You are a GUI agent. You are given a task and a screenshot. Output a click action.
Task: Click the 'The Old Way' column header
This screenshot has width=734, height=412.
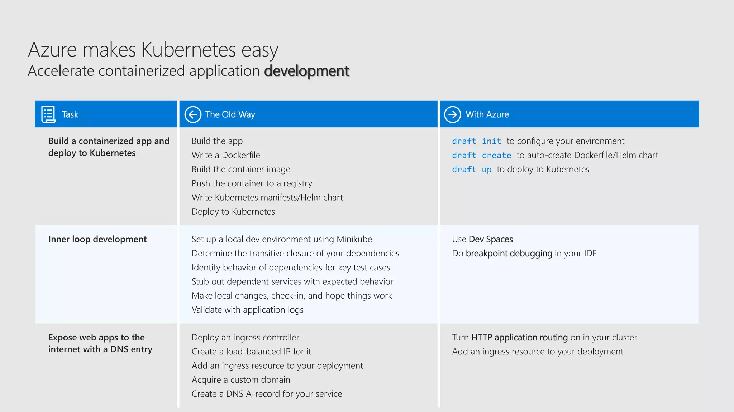pos(230,114)
